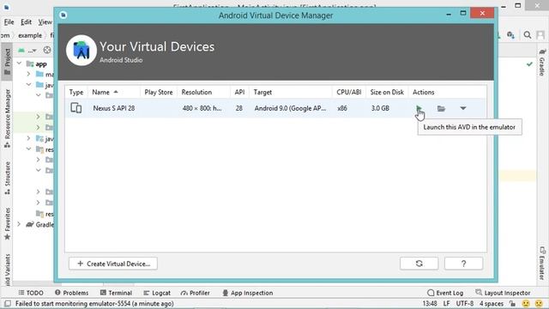The image size is (549, 309).
Task: Click the Create Virtual Device button
Action: (x=113, y=264)
